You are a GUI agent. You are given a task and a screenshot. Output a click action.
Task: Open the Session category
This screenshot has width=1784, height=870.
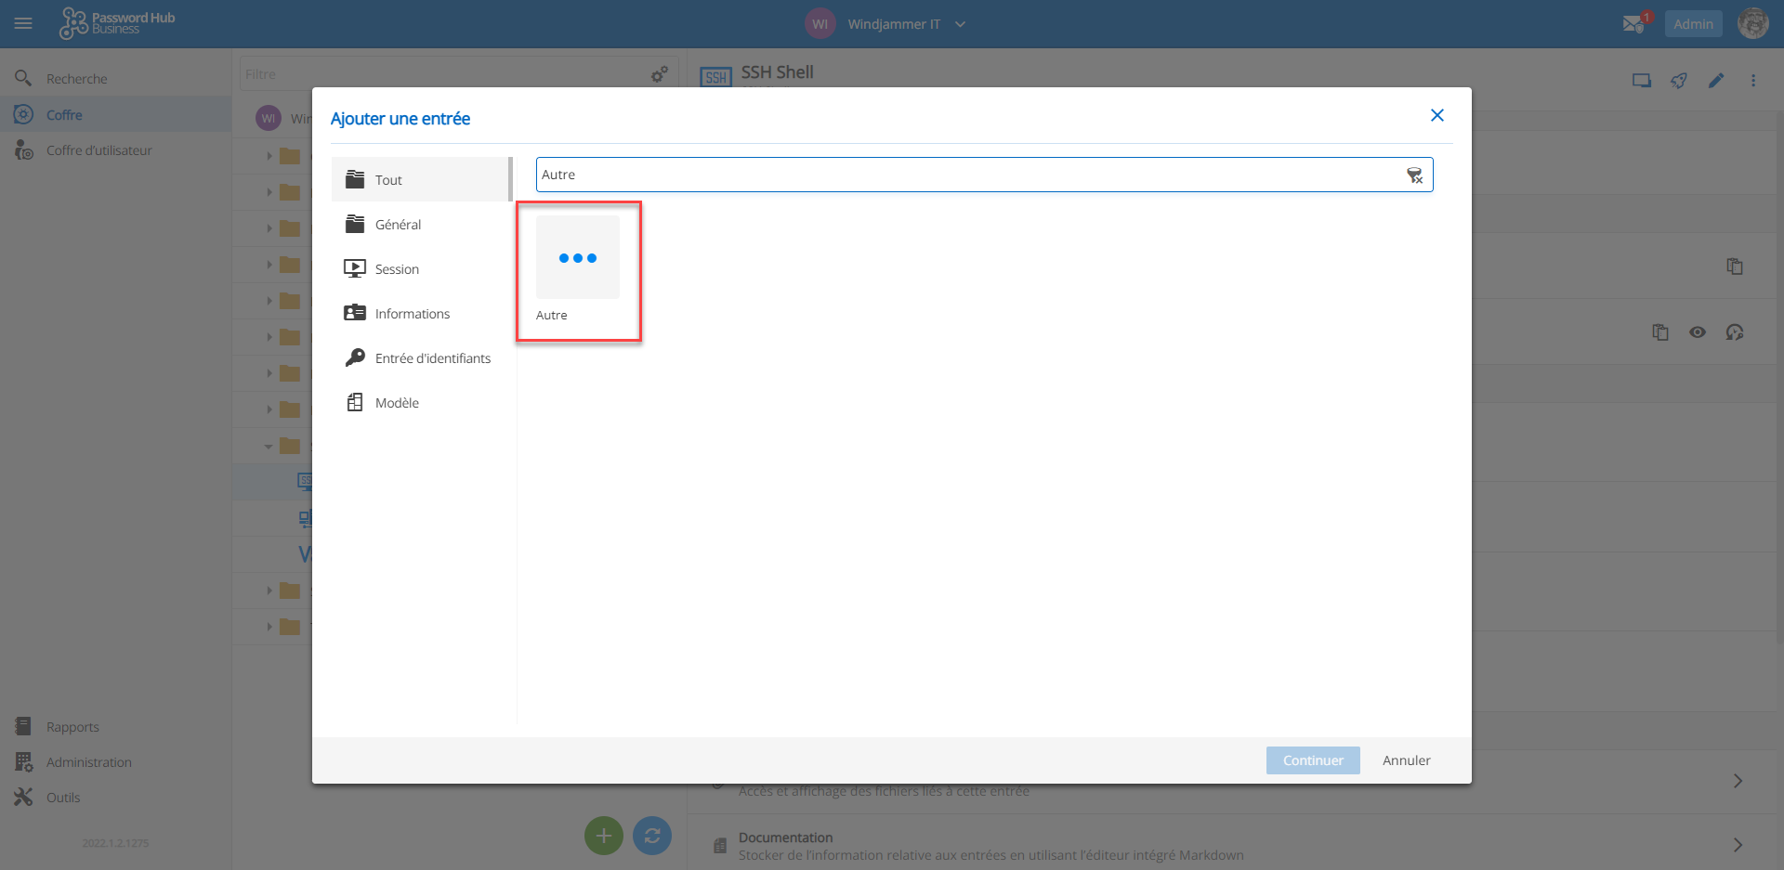tap(421, 269)
